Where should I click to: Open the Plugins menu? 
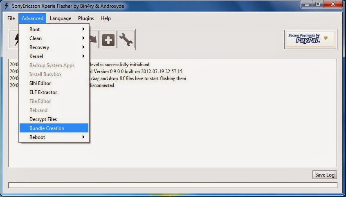click(x=86, y=18)
